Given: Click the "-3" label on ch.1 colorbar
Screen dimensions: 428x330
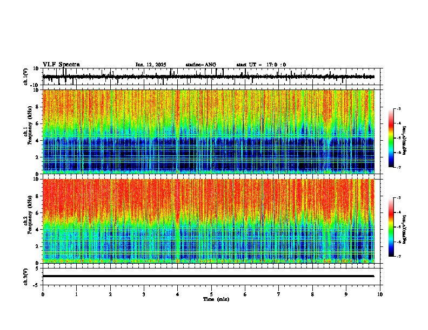Looking at the screenshot, I should click(x=398, y=109).
